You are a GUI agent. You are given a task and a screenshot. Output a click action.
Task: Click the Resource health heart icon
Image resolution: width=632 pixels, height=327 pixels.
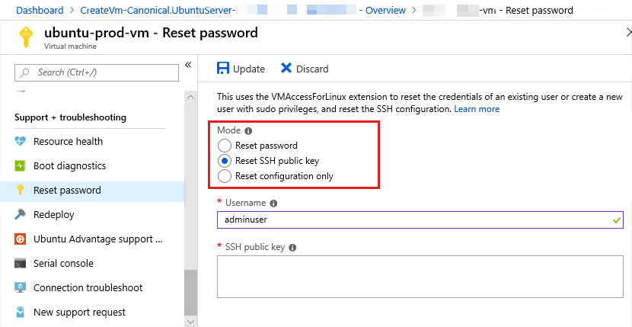tap(20, 142)
